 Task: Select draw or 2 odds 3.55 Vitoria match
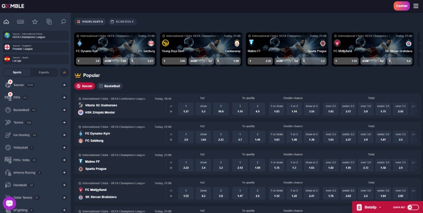coord(311,109)
